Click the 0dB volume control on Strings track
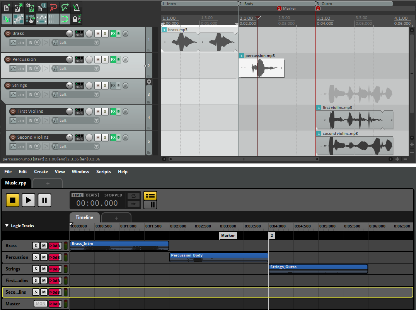Viewport: 416px width, 310px height. coord(55,269)
